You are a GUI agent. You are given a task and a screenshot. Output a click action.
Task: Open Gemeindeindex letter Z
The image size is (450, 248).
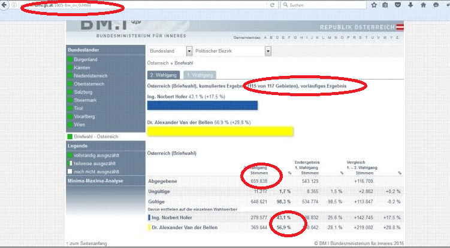pos(397,38)
